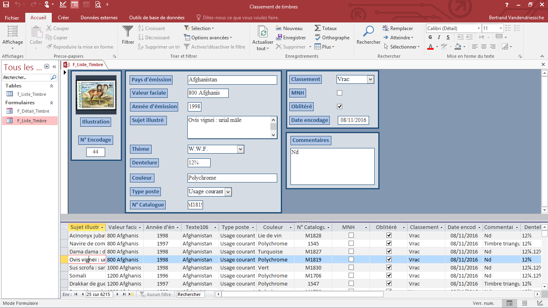Viewport: 548px width, 308px height.
Task: Expand Options avancées menu
Action: pyautogui.click(x=208, y=38)
